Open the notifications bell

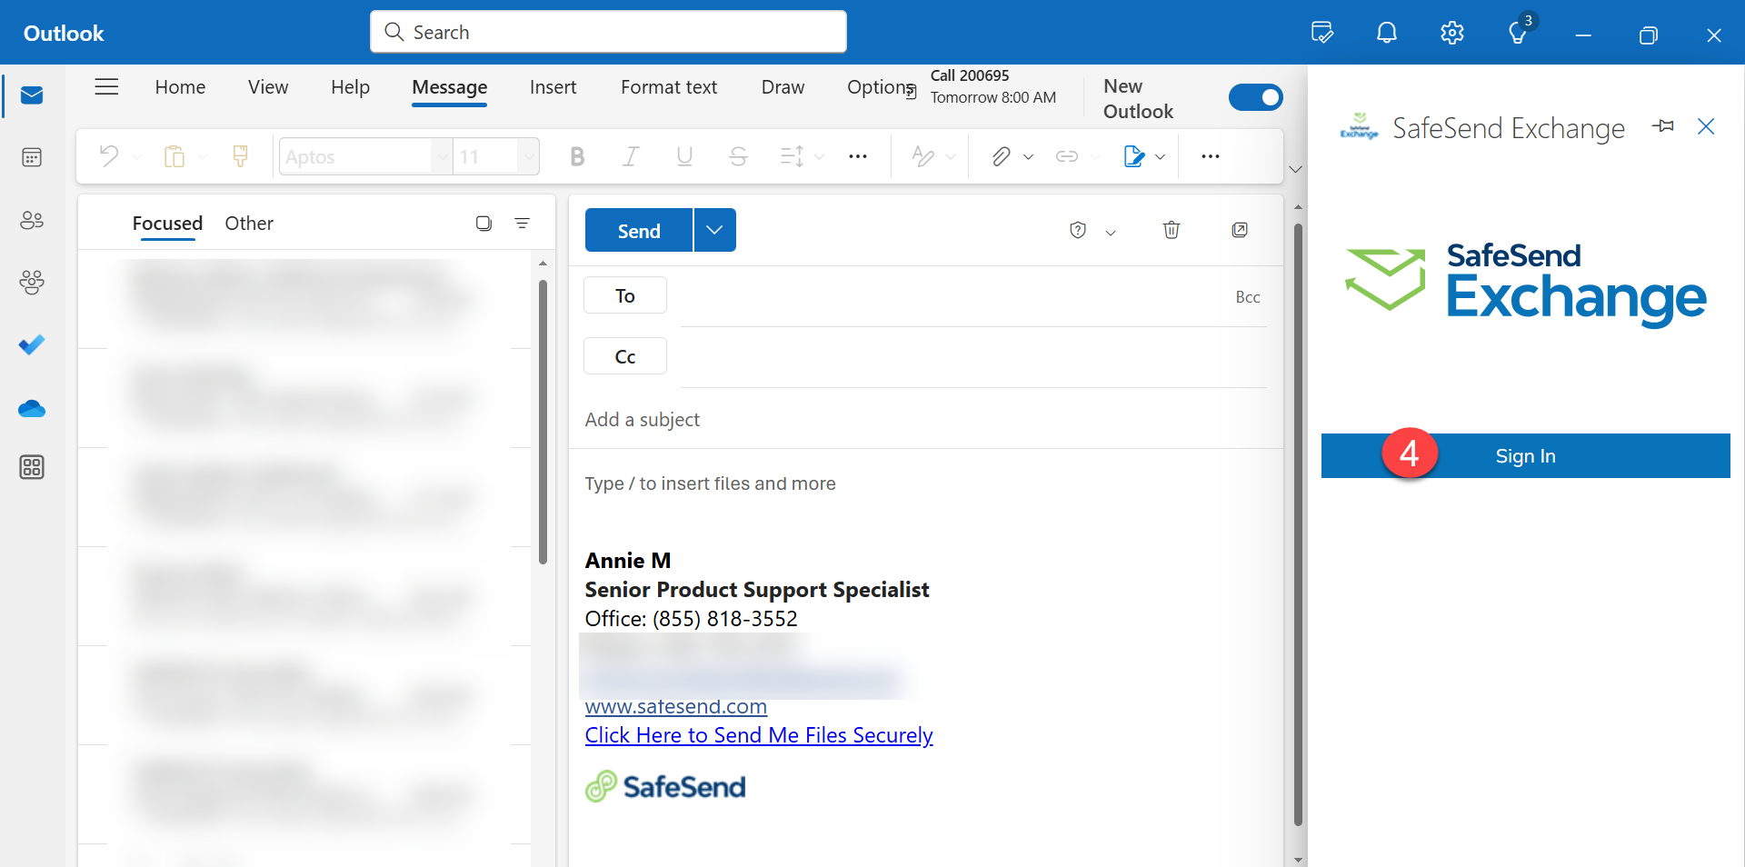point(1387,33)
